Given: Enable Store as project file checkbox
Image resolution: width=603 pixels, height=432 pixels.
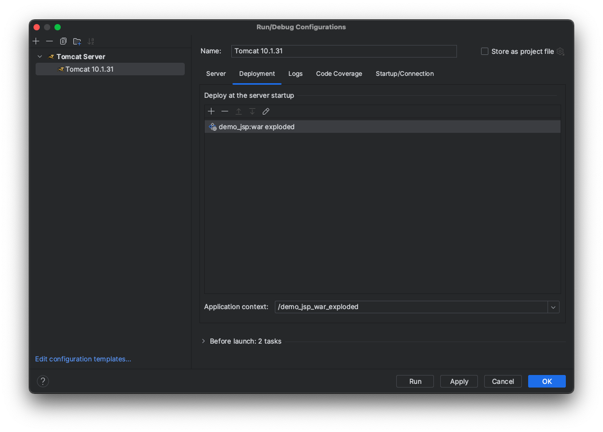Looking at the screenshot, I should pos(485,51).
